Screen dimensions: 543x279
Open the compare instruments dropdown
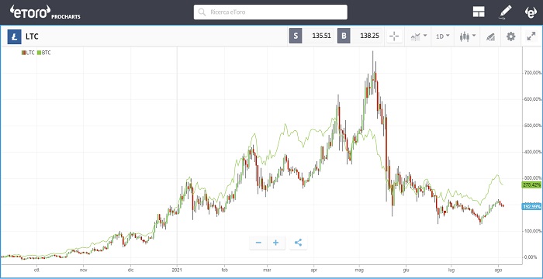[x=419, y=36]
